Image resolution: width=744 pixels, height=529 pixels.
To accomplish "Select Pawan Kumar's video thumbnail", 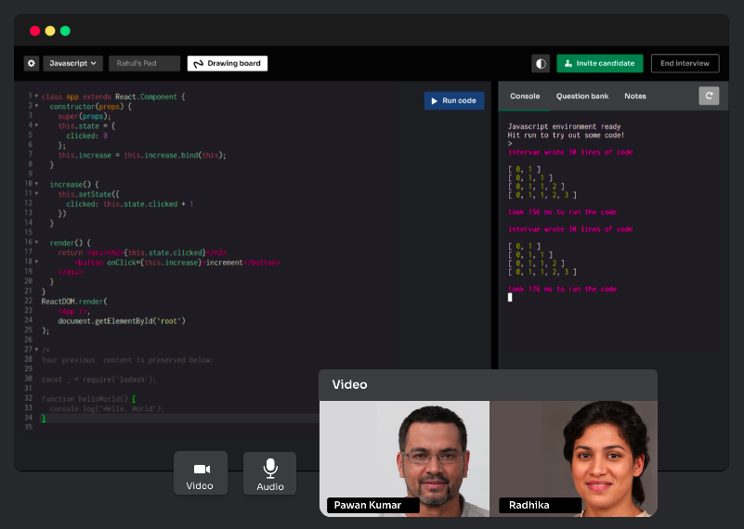I will tap(404, 458).
